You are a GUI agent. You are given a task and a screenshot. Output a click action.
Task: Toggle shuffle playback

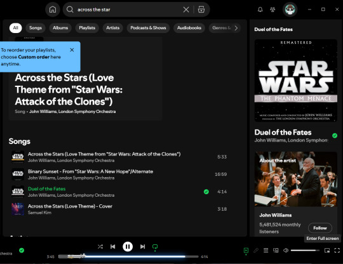[100, 247]
